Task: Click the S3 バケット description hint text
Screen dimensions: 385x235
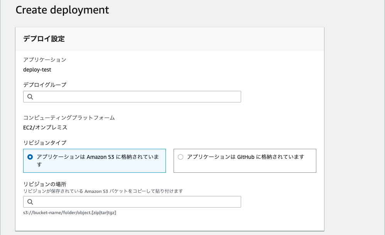Action: tap(103, 191)
